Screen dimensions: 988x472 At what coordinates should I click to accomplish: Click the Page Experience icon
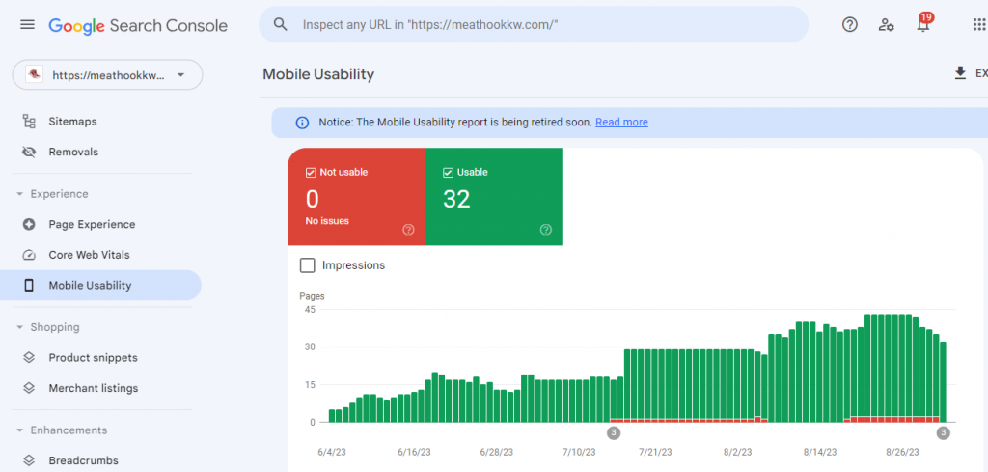(x=29, y=224)
